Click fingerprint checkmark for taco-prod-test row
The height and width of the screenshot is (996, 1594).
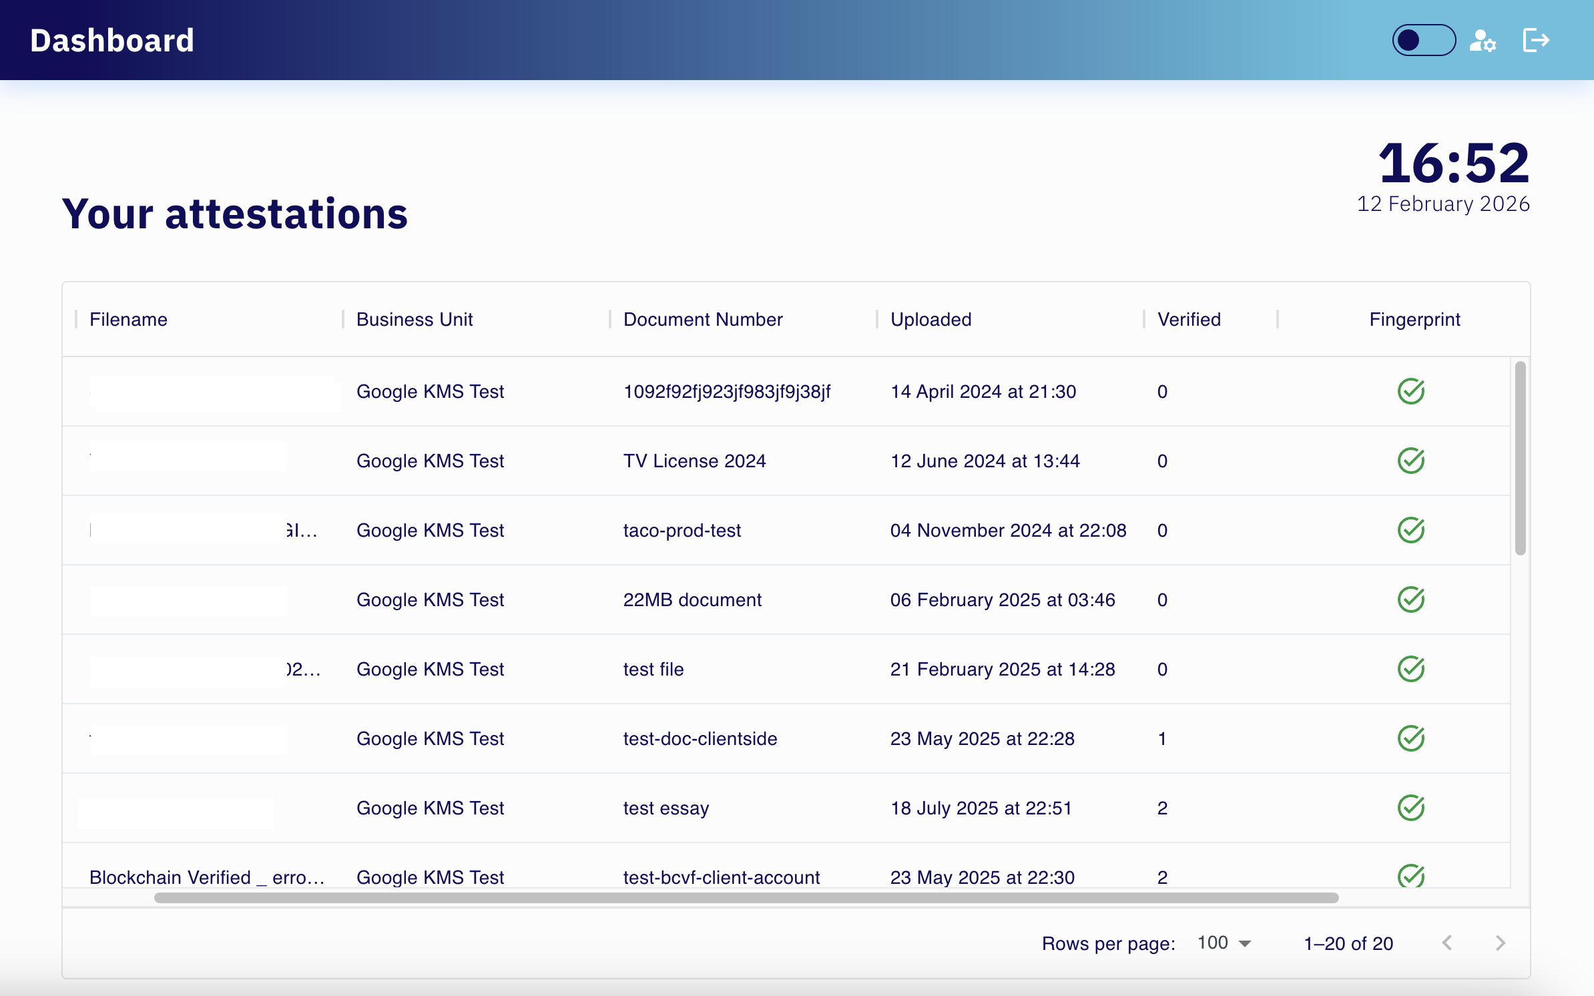(1410, 530)
